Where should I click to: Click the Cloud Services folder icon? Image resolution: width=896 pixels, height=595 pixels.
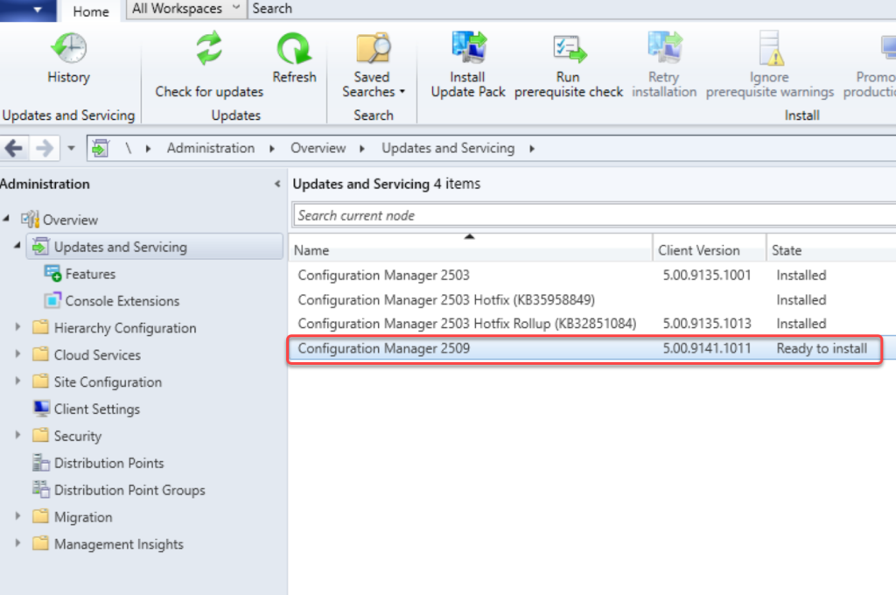click(40, 354)
